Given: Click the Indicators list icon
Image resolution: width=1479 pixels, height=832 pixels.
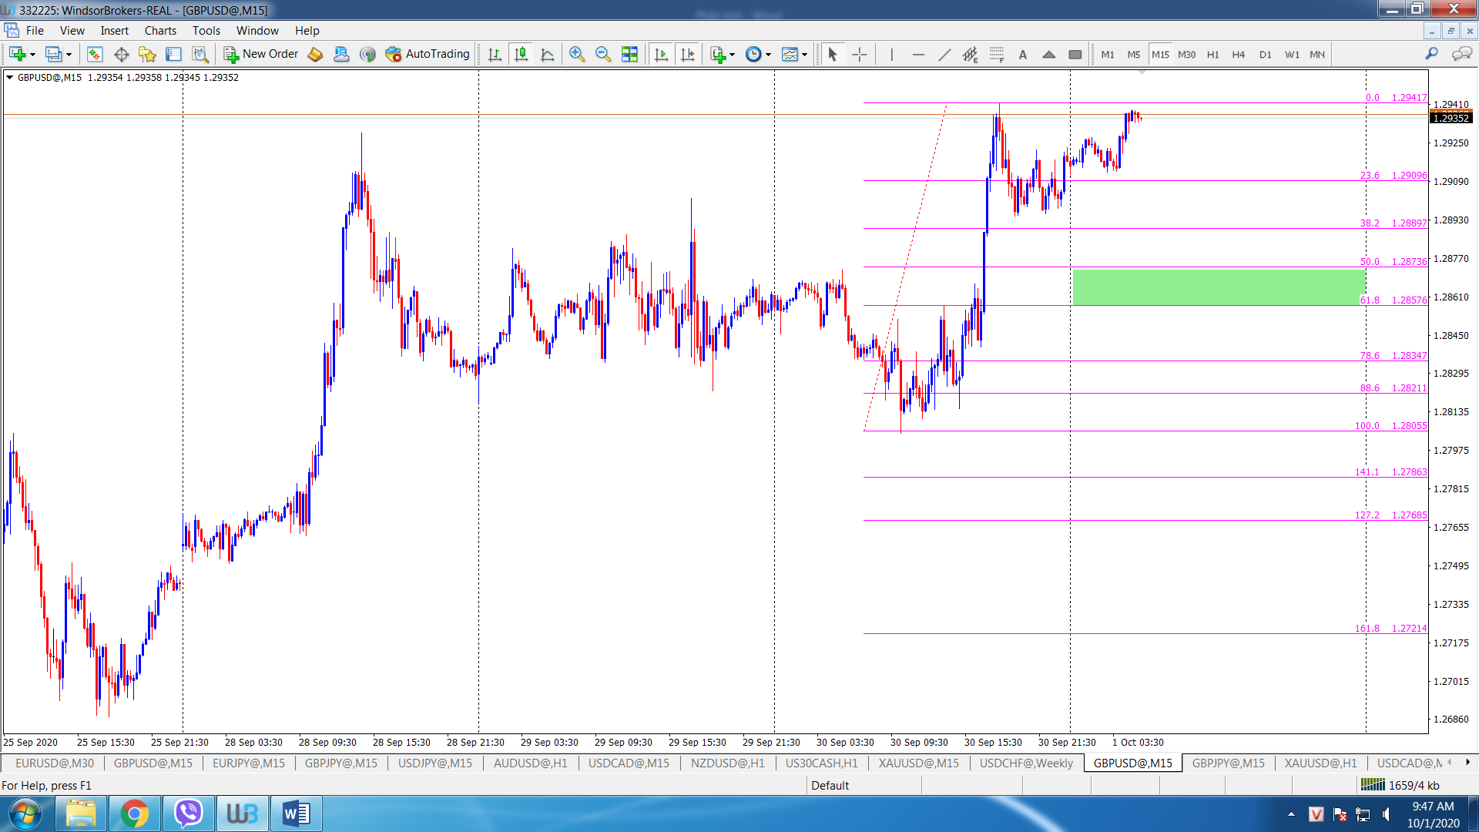Looking at the screenshot, I should [x=717, y=54].
